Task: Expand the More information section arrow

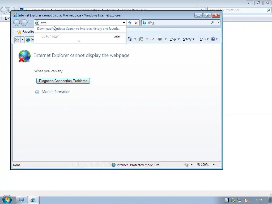Action: pos(37,92)
